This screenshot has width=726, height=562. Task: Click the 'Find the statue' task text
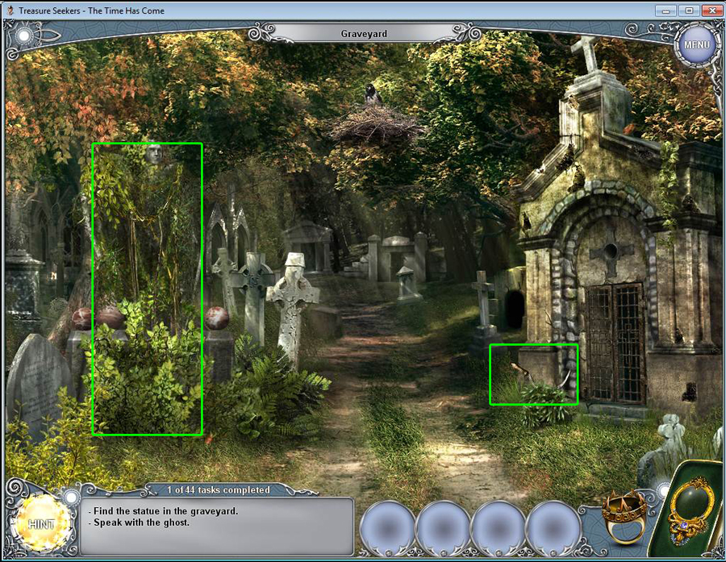pyautogui.click(x=165, y=510)
